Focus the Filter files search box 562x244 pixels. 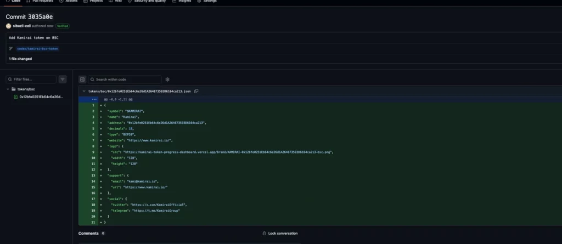click(x=31, y=79)
